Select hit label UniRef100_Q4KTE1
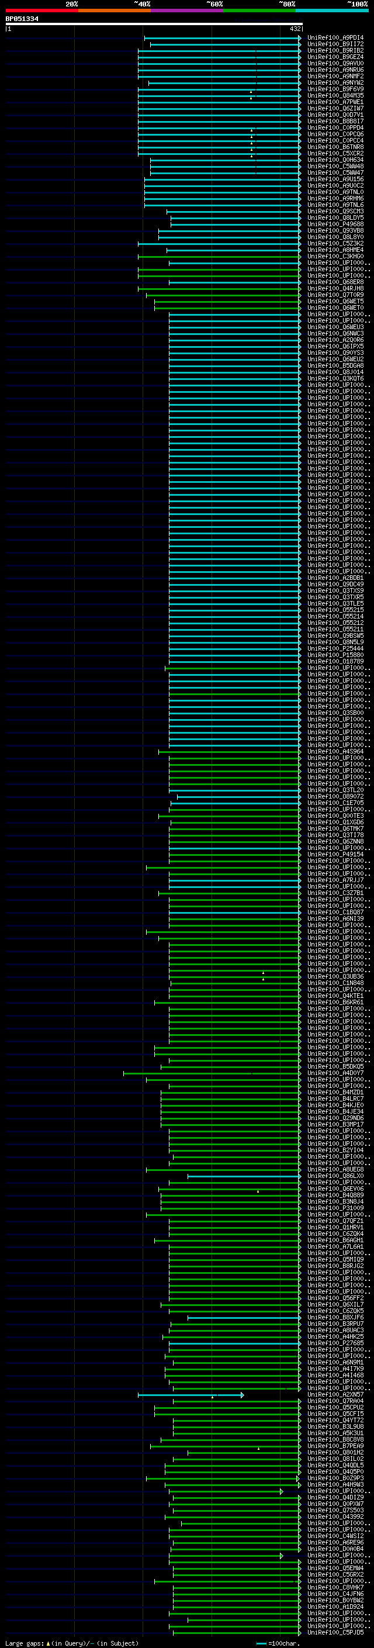 335,996
